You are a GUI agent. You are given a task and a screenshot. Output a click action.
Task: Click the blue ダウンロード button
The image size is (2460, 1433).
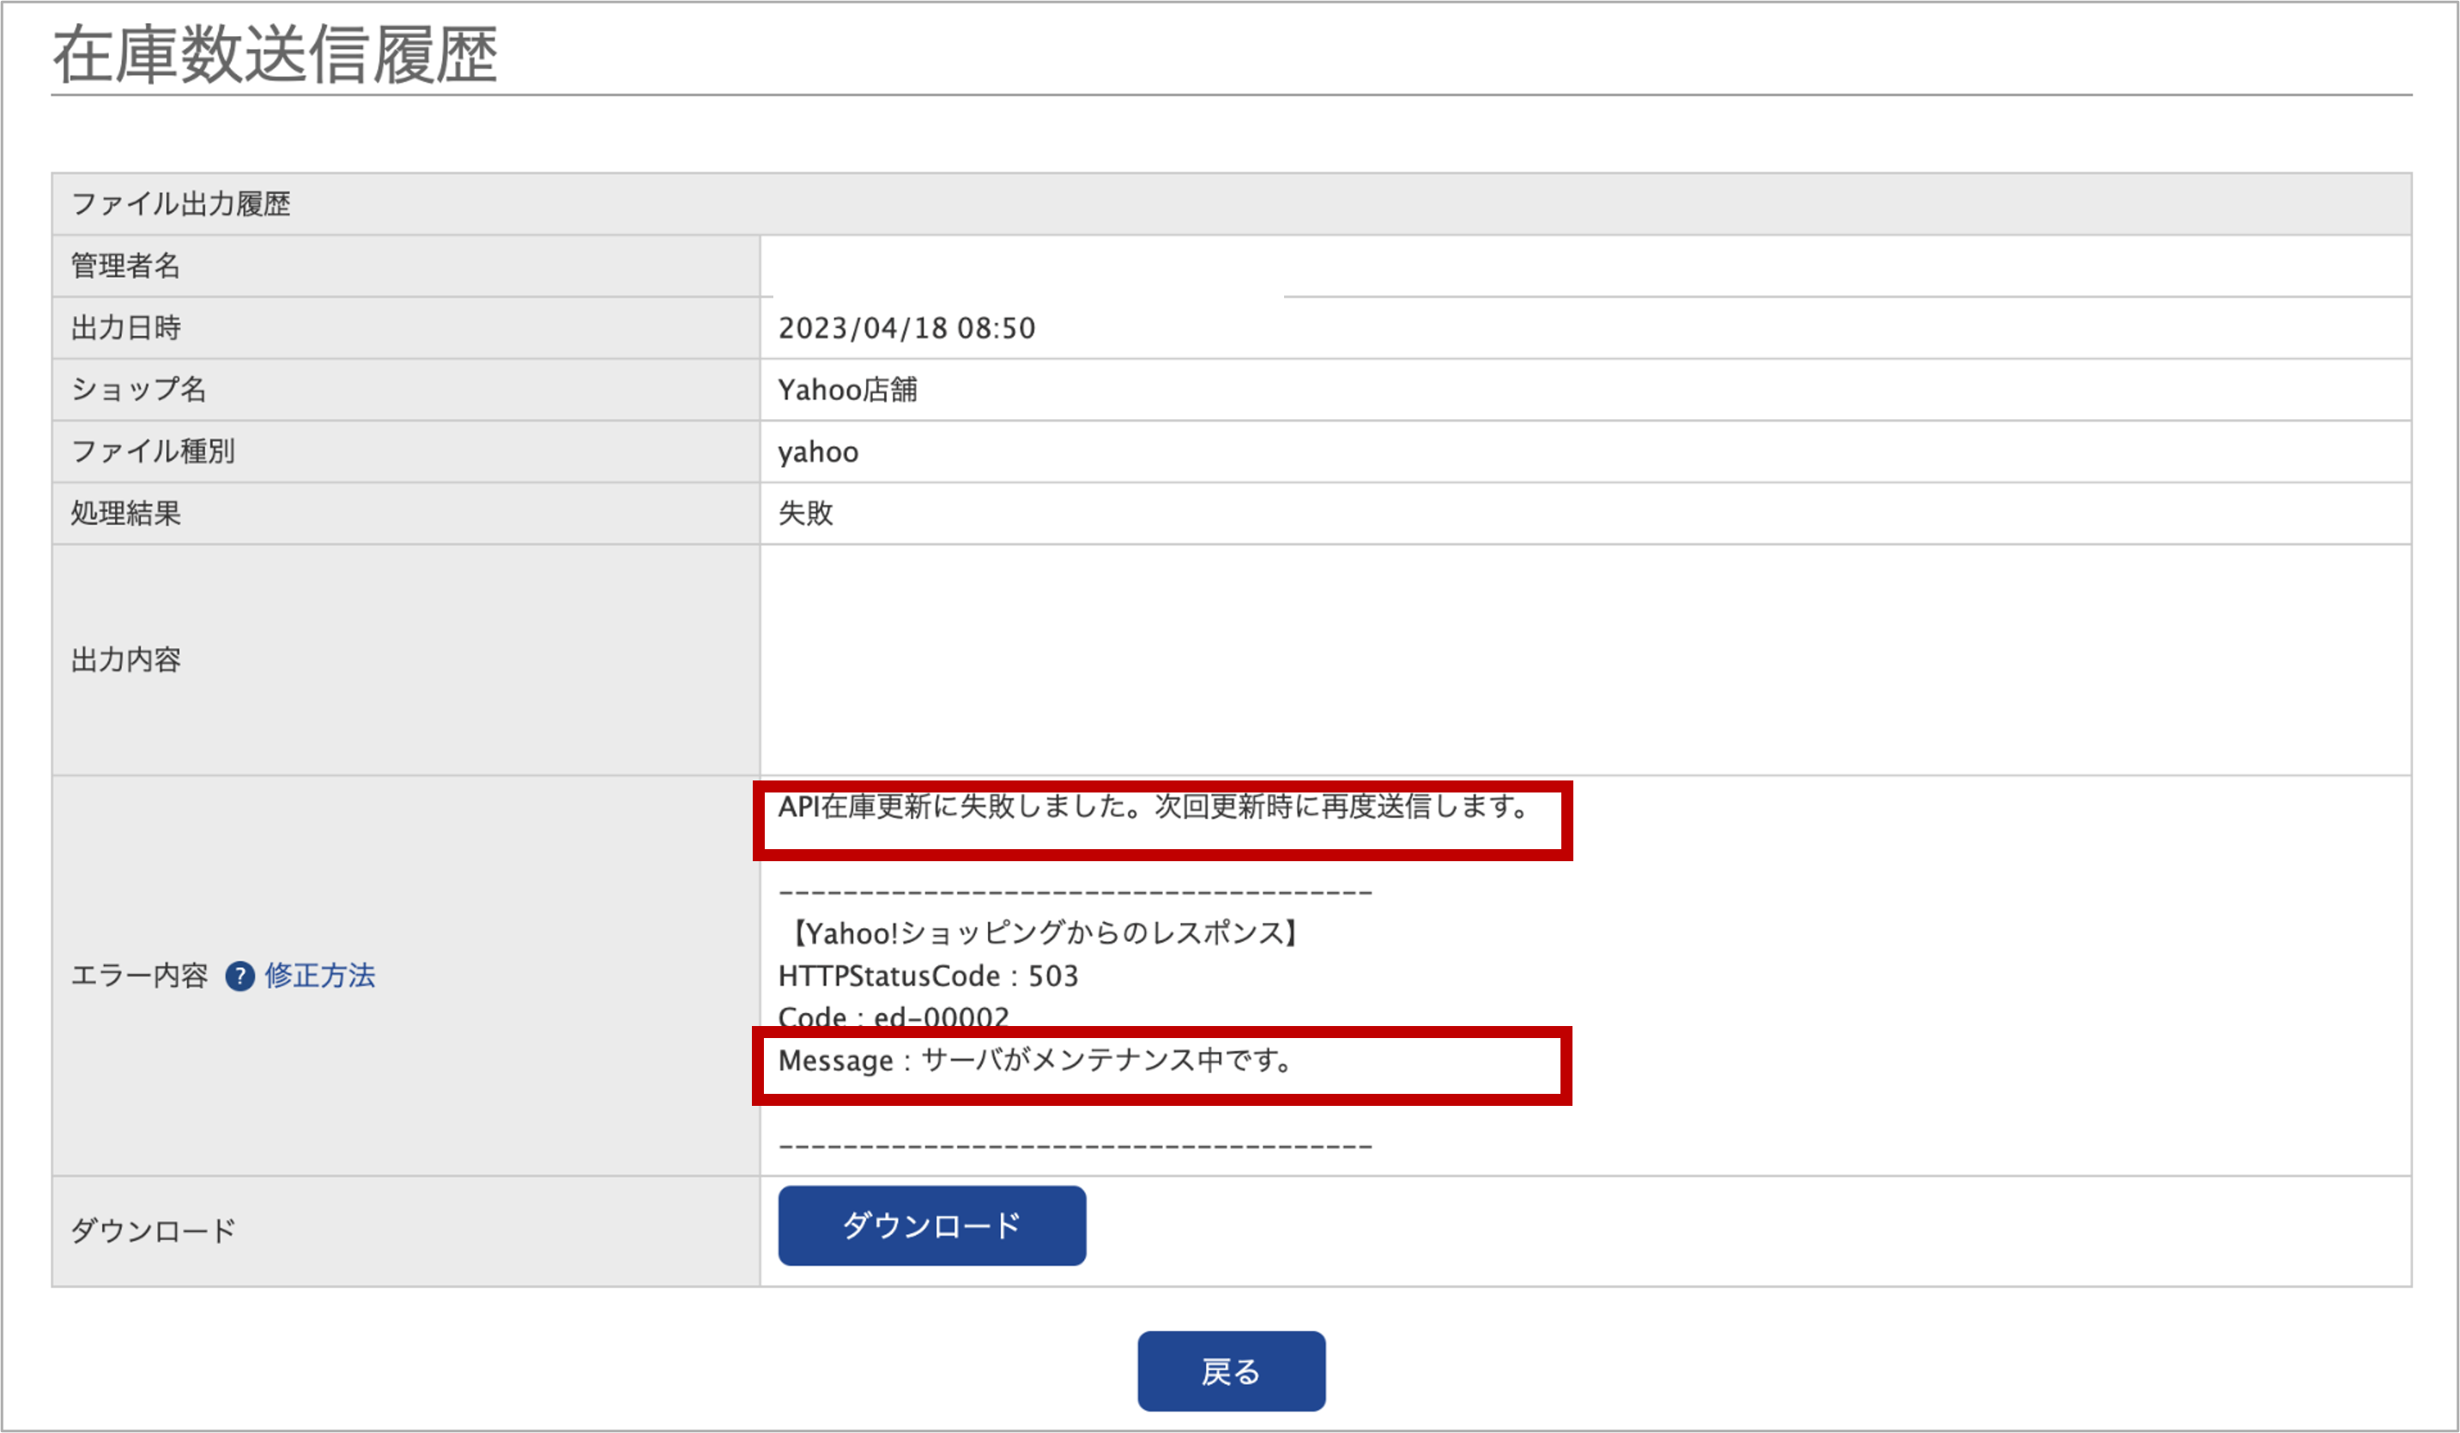coord(931,1225)
